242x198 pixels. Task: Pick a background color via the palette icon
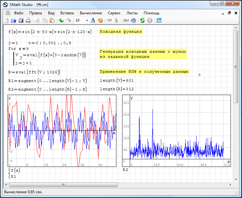pos(100,20)
